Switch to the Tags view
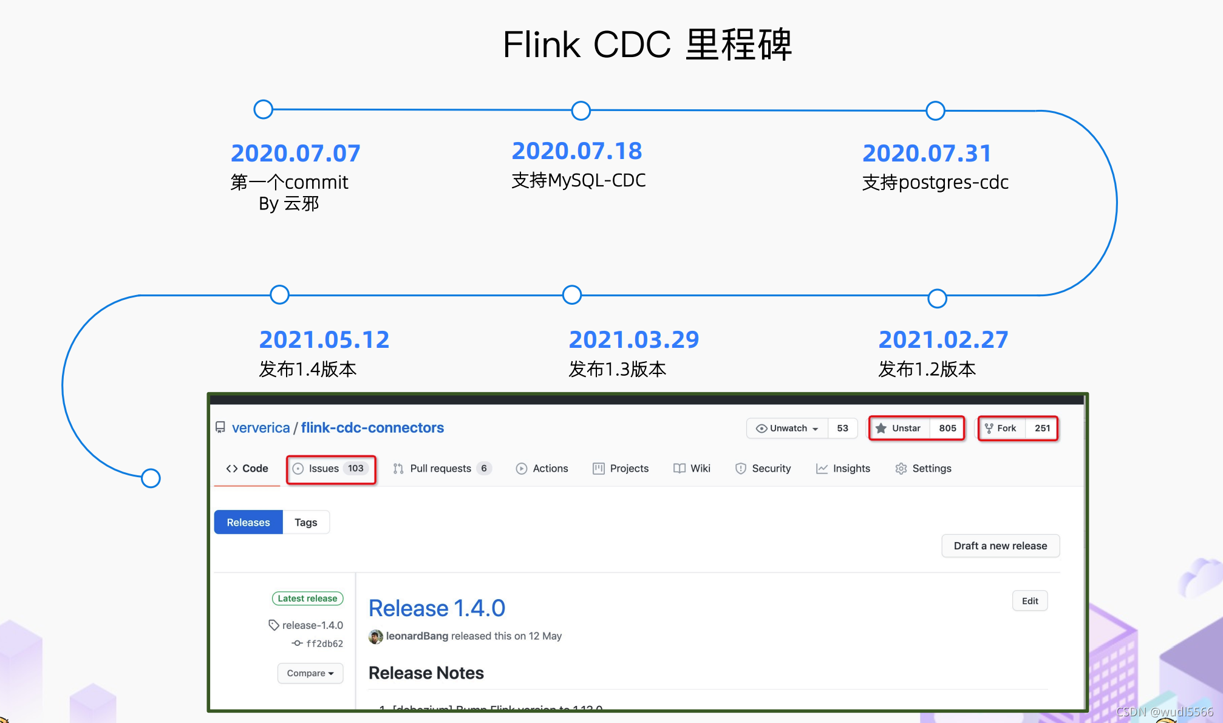Image resolution: width=1223 pixels, height=723 pixels. pos(306,522)
